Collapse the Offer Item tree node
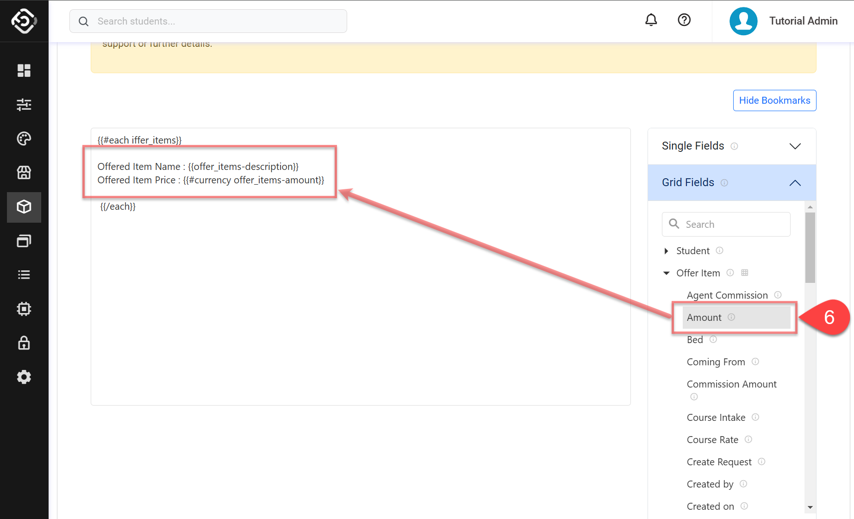 pyautogui.click(x=666, y=273)
